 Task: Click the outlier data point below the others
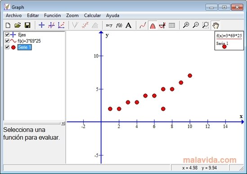[x=163, y=109]
